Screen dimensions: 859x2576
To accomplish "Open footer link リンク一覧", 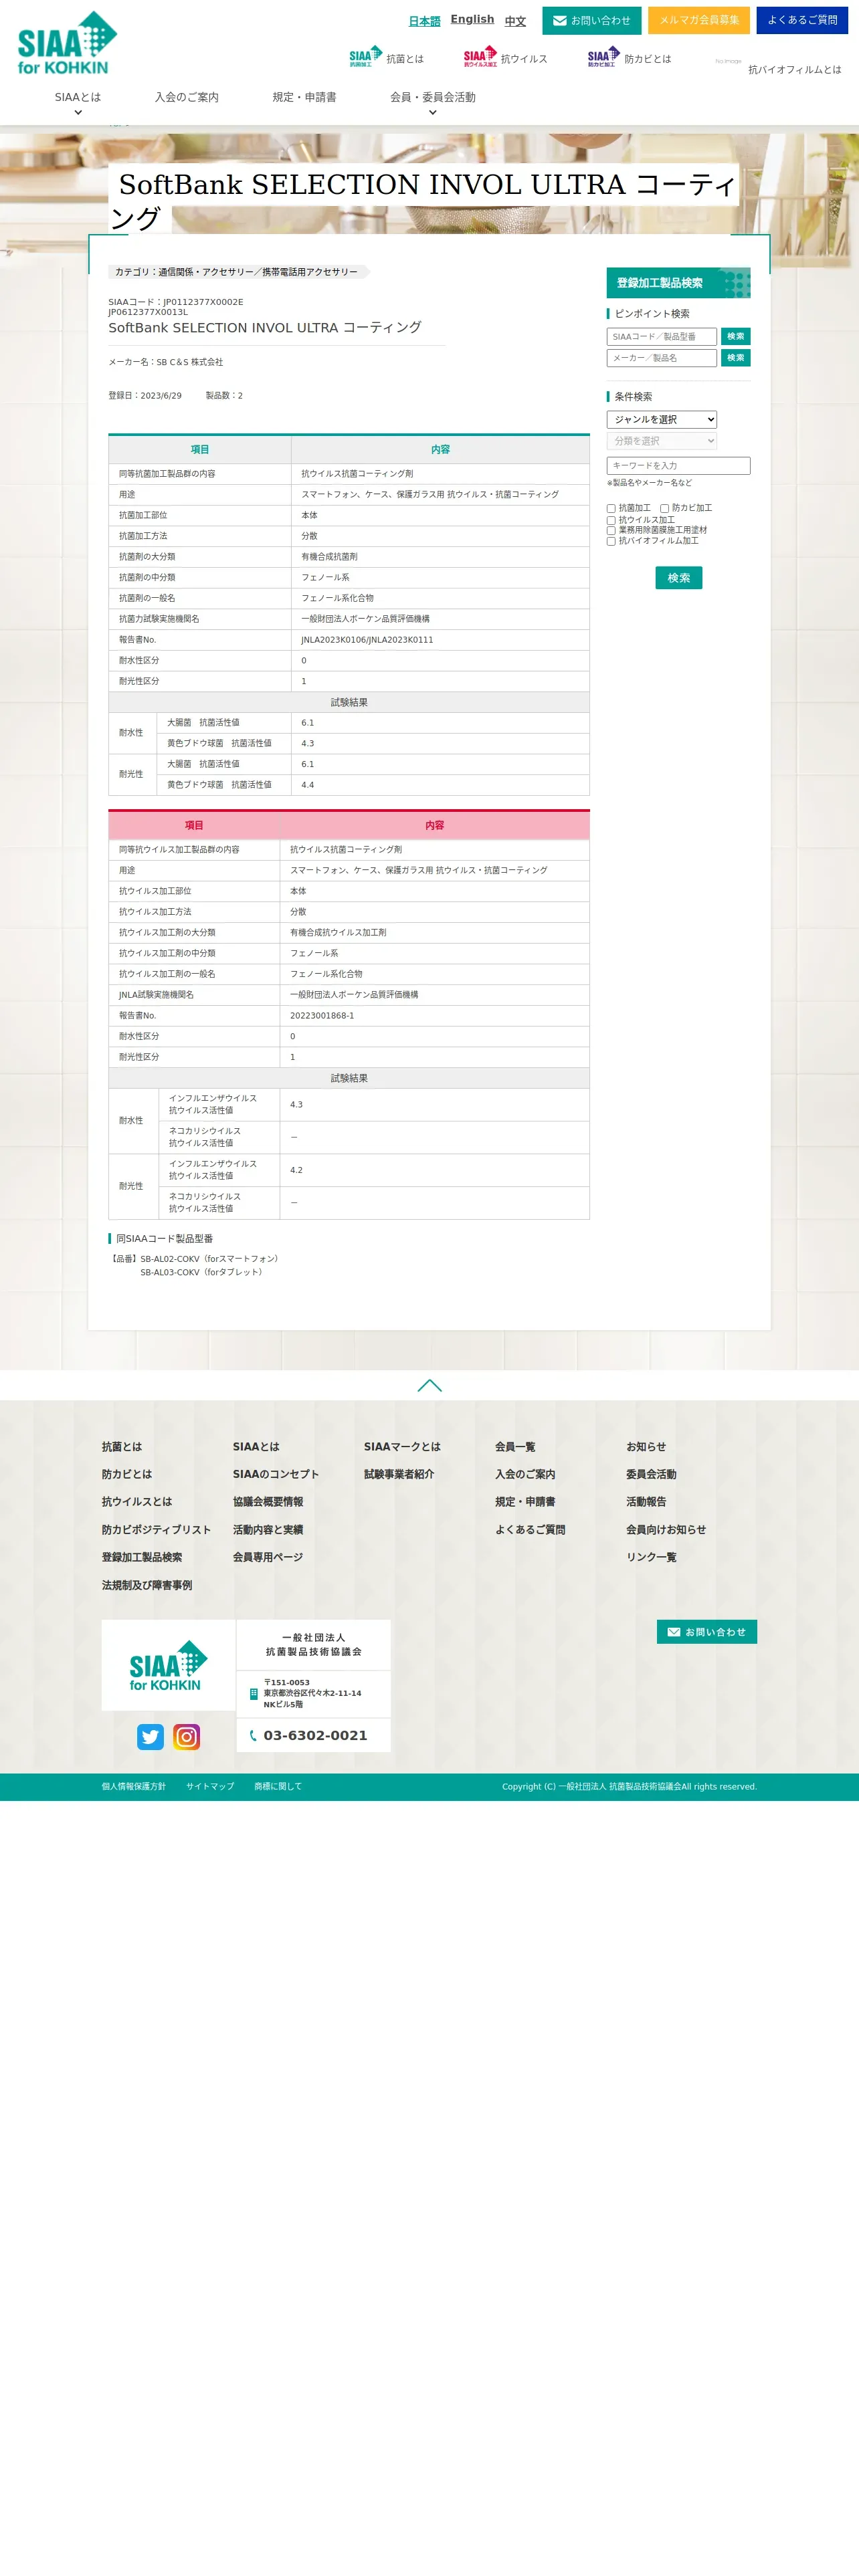I will click(651, 1557).
